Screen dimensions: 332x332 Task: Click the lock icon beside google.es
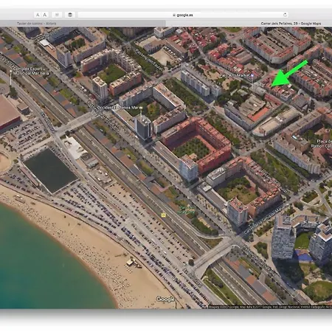click(x=174, y=15)
